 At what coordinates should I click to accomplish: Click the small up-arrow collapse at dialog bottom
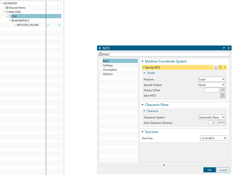(x=164, y=165)
